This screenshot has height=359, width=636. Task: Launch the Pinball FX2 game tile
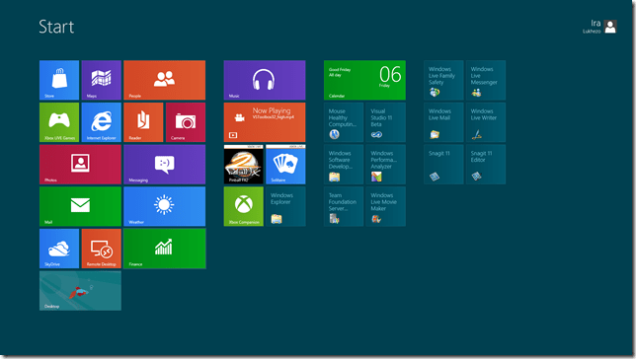pyautogui.click(x=243, y=165)
